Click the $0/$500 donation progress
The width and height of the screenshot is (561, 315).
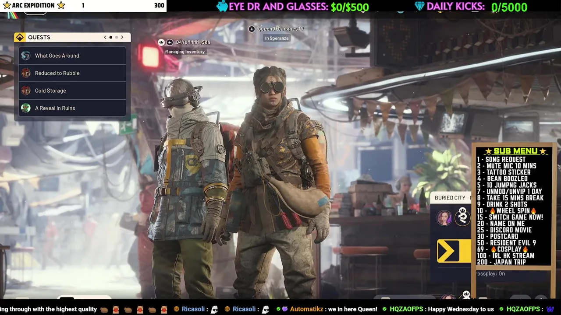click(x=350, y=7)
